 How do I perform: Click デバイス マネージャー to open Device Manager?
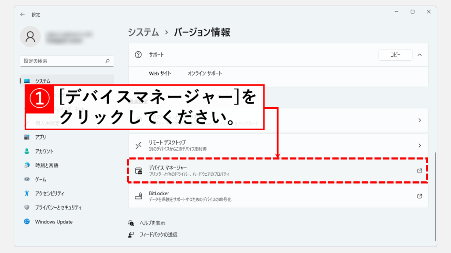[168, 168]
